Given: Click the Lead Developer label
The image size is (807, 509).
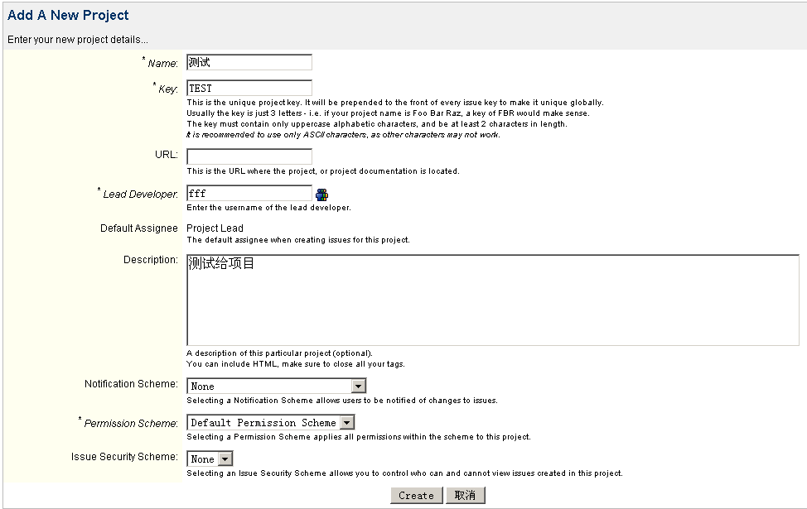Looking at the screenshot, I should 140,194.
